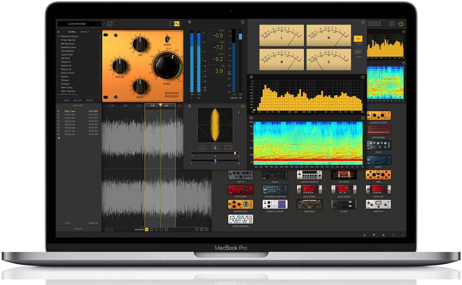The height and width of the screenshot is (285, 462).
Task: Open the CLASSIC CLIPPER module thumbnail
Action: (379, 115)
